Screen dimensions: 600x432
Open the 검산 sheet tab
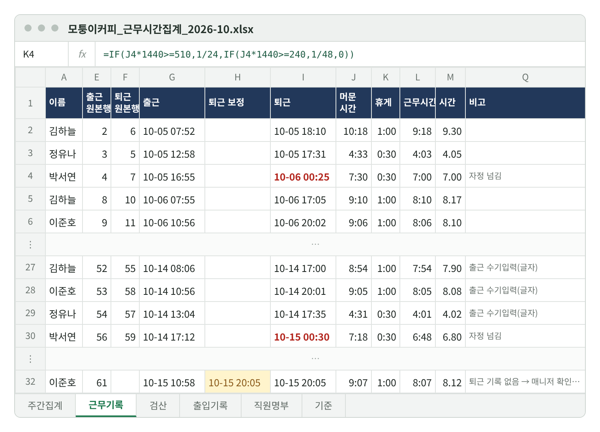point(158,406)
